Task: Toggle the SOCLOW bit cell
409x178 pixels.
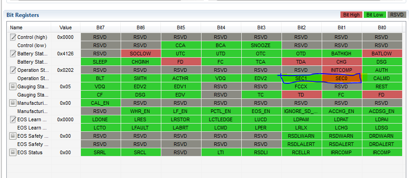Action: click(x=141, y=54)
